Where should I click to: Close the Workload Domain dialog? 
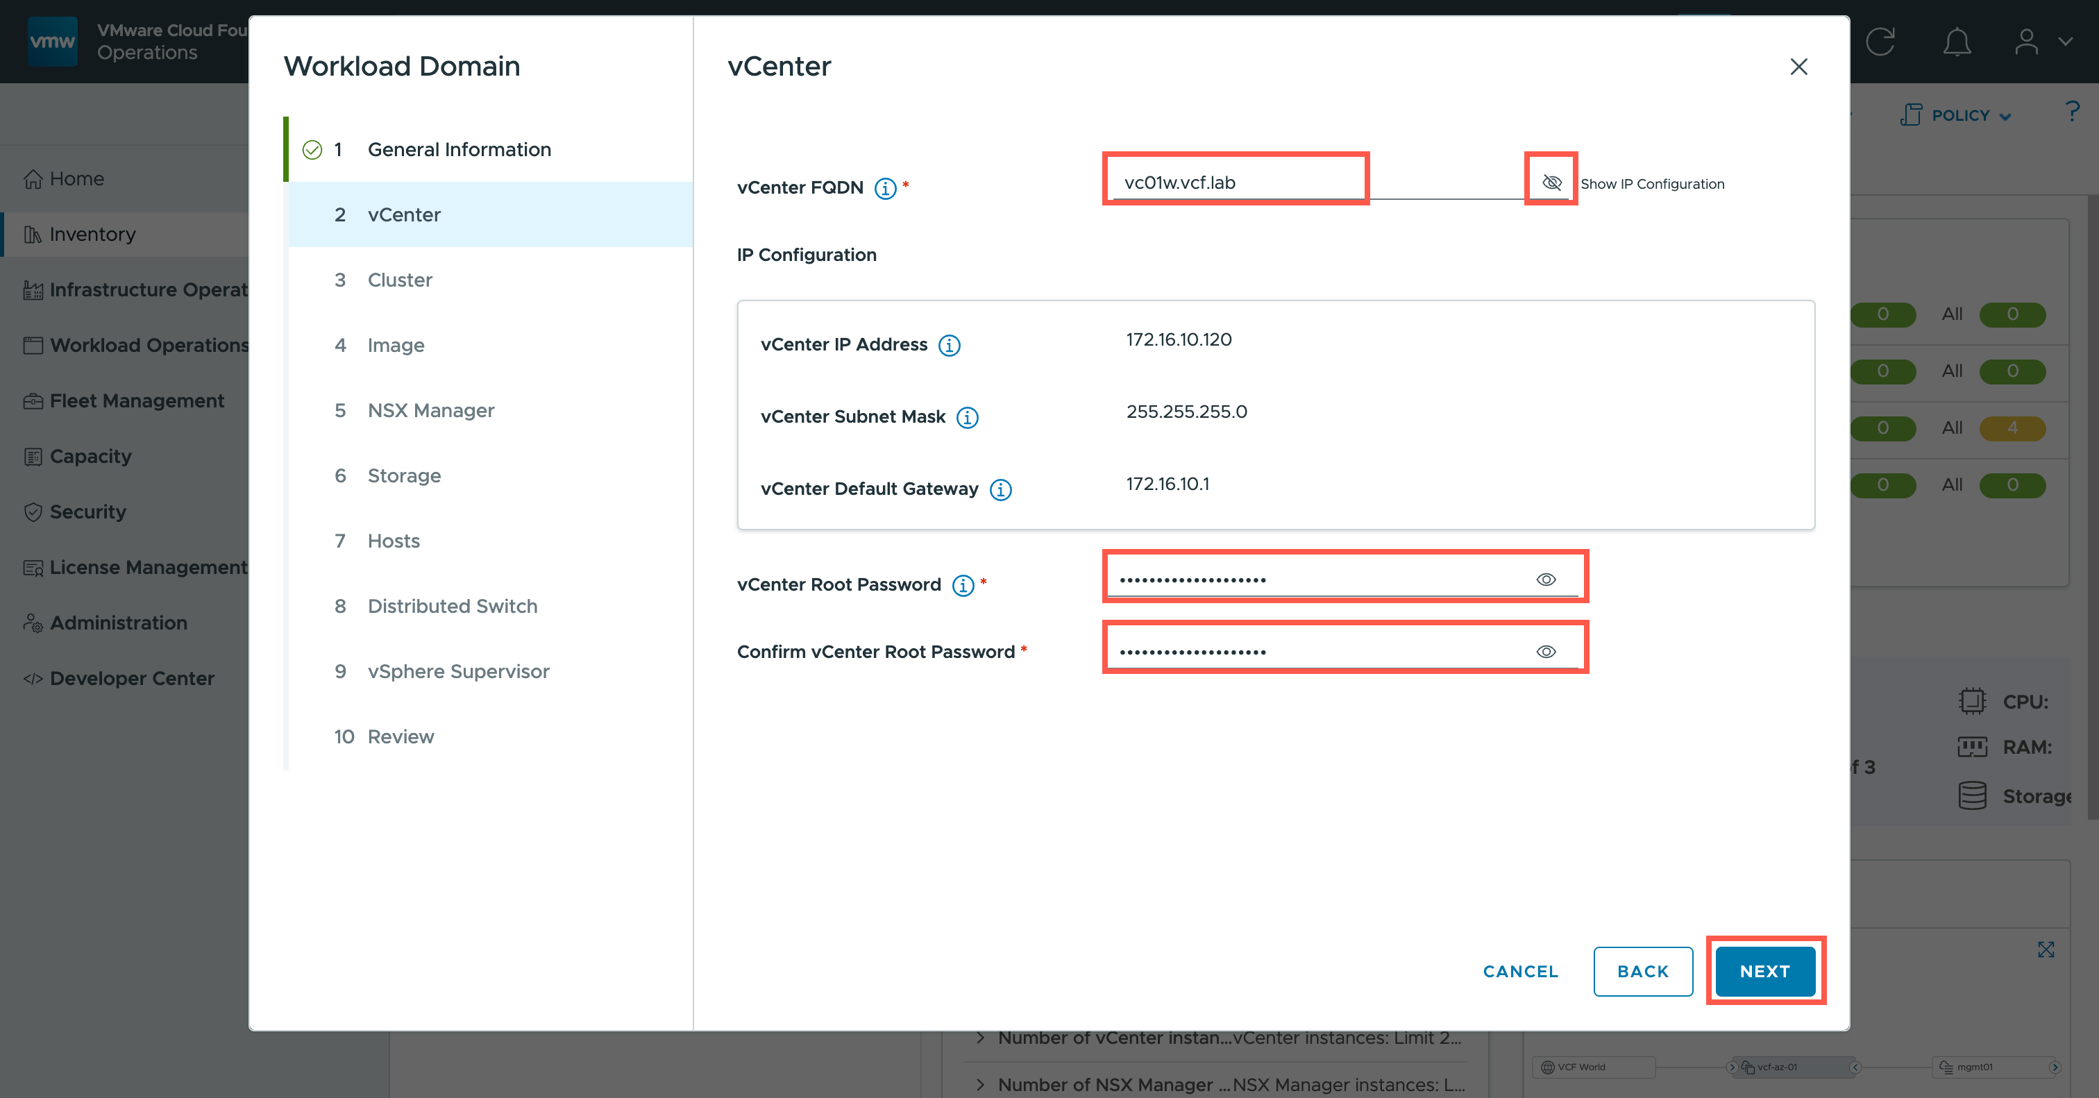point(1798,67)
